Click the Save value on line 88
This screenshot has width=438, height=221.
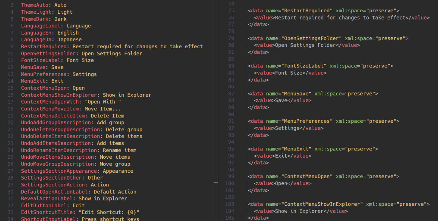[x=281, y=101]
